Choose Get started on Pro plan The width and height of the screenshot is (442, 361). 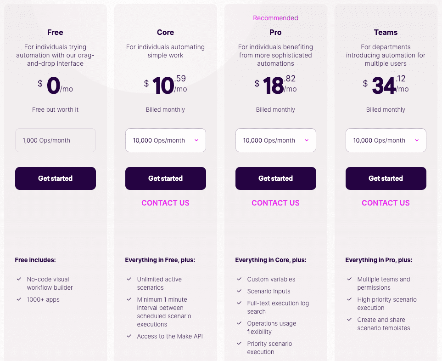coord(275,178)
